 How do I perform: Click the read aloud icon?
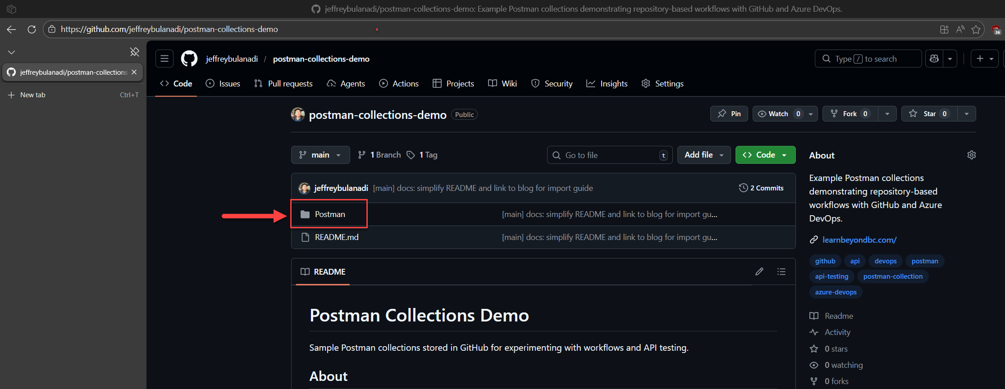960,29
